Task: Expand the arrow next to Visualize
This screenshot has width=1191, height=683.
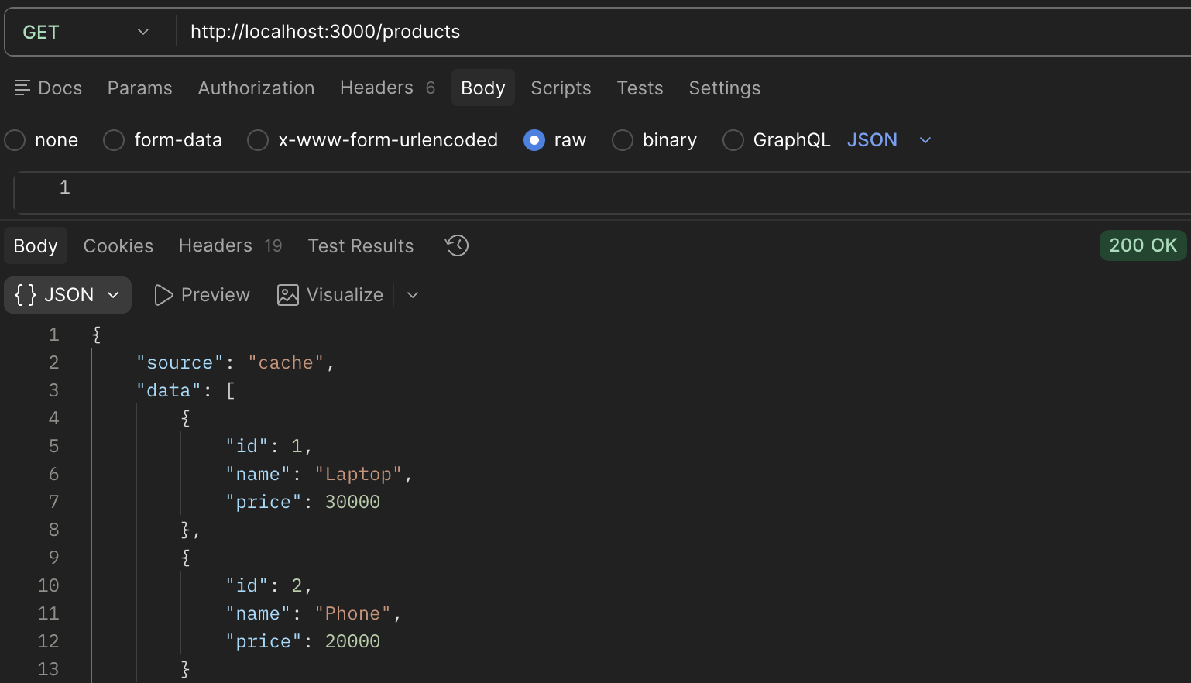Action: tap(413, 295)
